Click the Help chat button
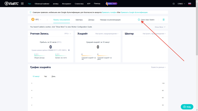The width and height of the screenshot is (198, 111). click(x=187, y=107)
